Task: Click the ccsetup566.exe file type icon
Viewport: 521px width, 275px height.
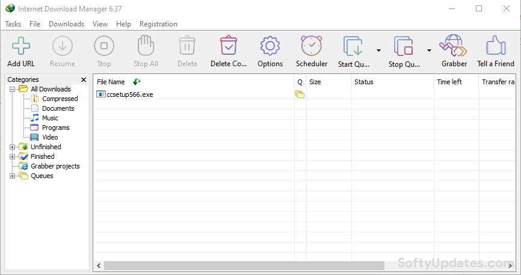Action: coord(100,94)
